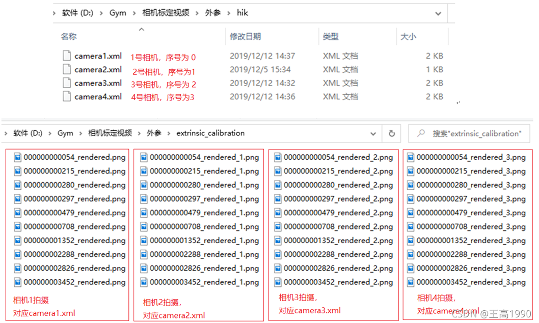Go to 软件 (D:) in extrinsic_calibration breadcrumb
The height and width of the screenshot is (323, 539).
click(x=28, y=133)
